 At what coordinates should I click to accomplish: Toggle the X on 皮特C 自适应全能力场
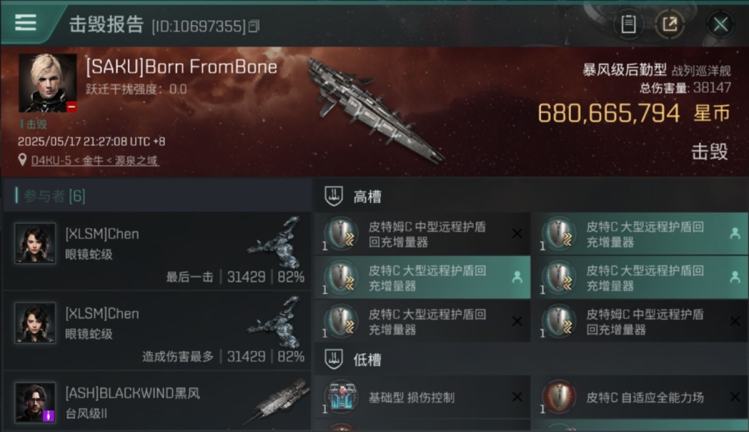(x=735, y=397)
